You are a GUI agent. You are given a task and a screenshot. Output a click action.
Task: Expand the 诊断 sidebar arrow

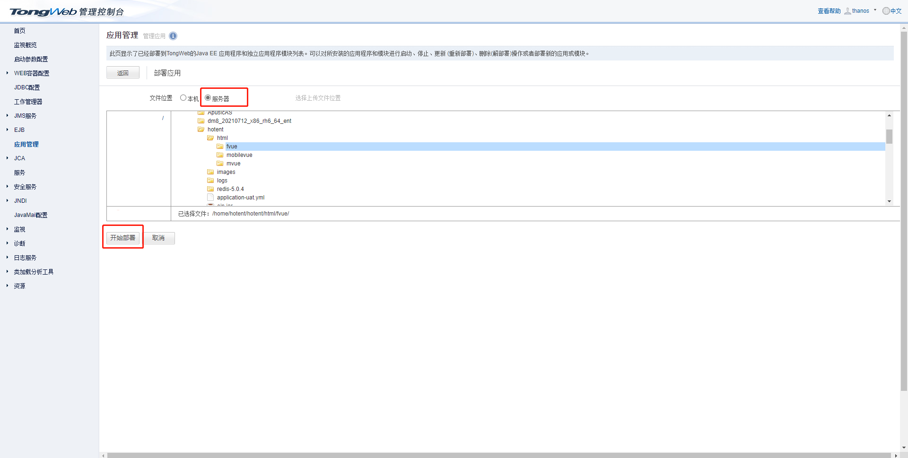[x=7, y=243]
